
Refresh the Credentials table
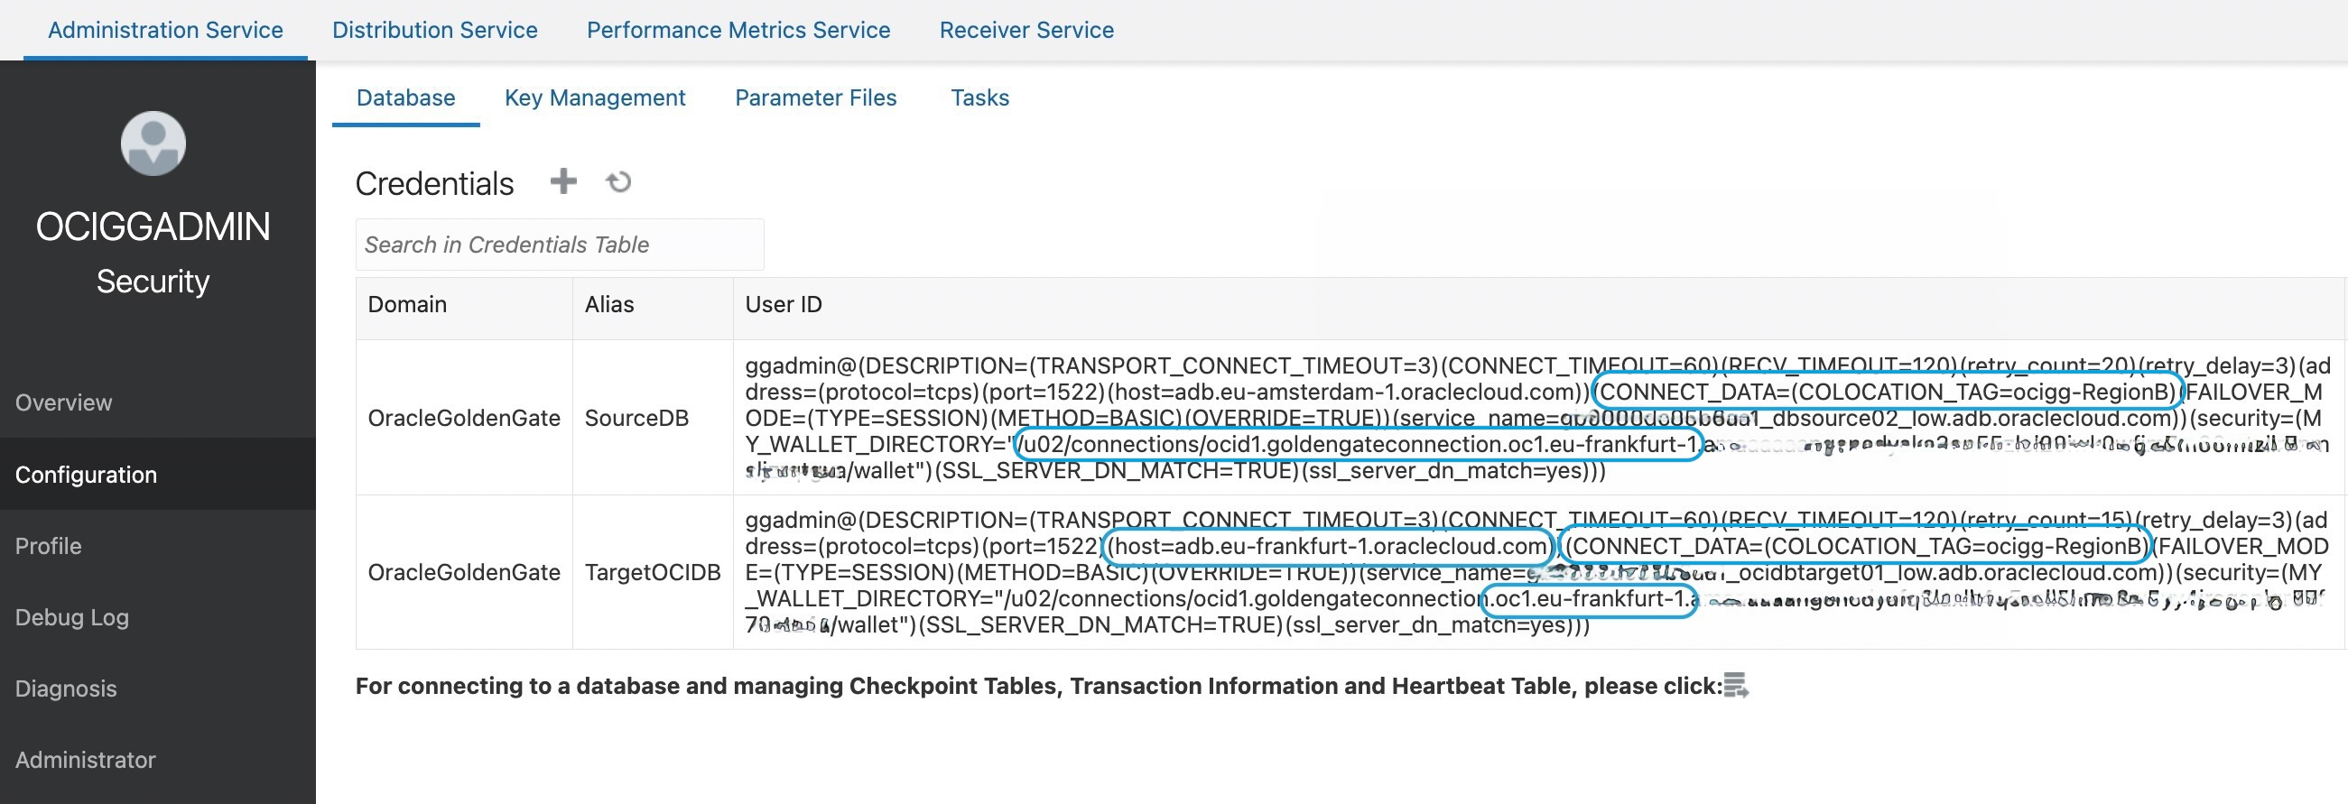pos(619,182)
